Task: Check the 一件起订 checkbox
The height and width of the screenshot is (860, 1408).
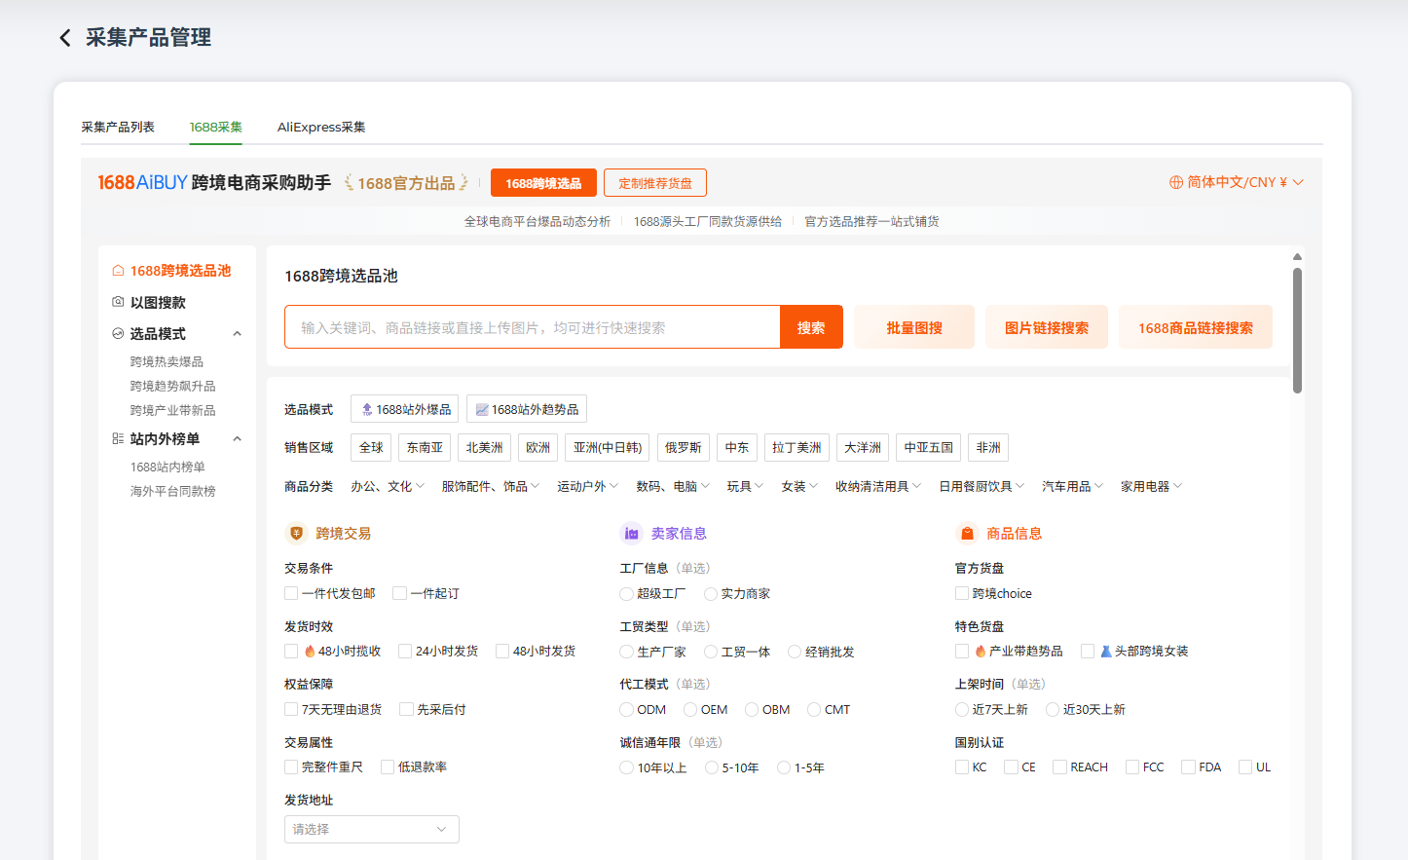Action: pyautogui.click(x=399, y=593)
